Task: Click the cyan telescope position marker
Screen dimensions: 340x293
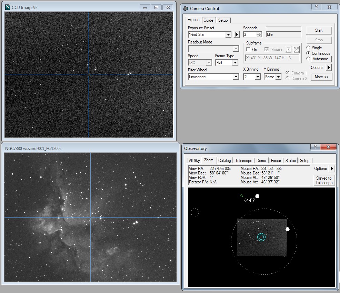Action: 261,237
